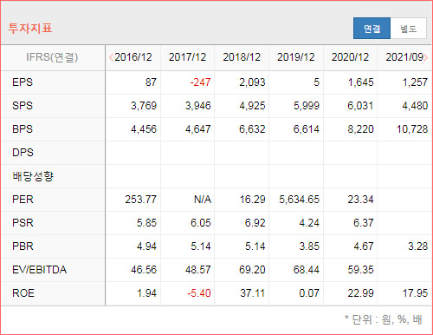This screenshot has height=335, width=433.
Task: Click EPS value 2,093
Action: [252, 82]
